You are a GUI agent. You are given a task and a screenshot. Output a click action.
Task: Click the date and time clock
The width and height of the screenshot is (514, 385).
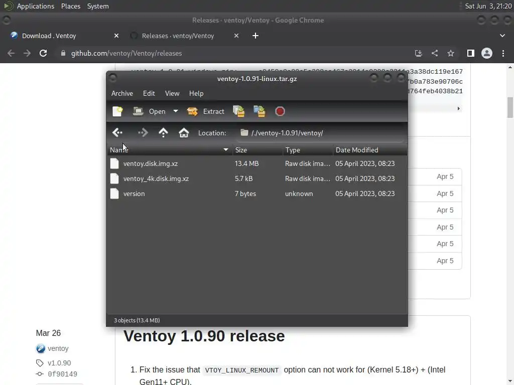click(x=488, y=6)
